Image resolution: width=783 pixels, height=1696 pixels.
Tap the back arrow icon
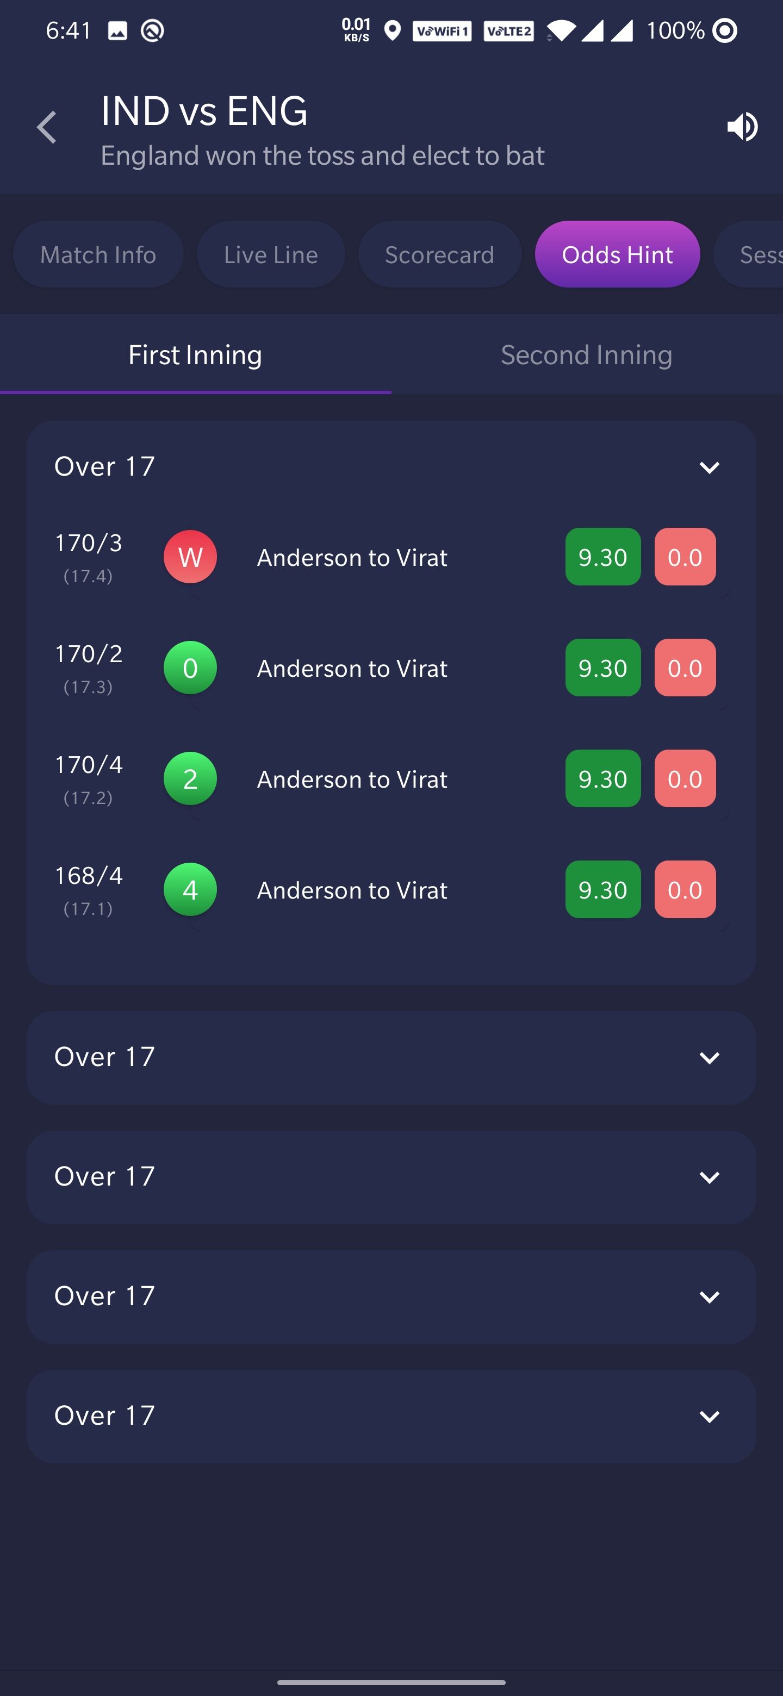(47, 127)
